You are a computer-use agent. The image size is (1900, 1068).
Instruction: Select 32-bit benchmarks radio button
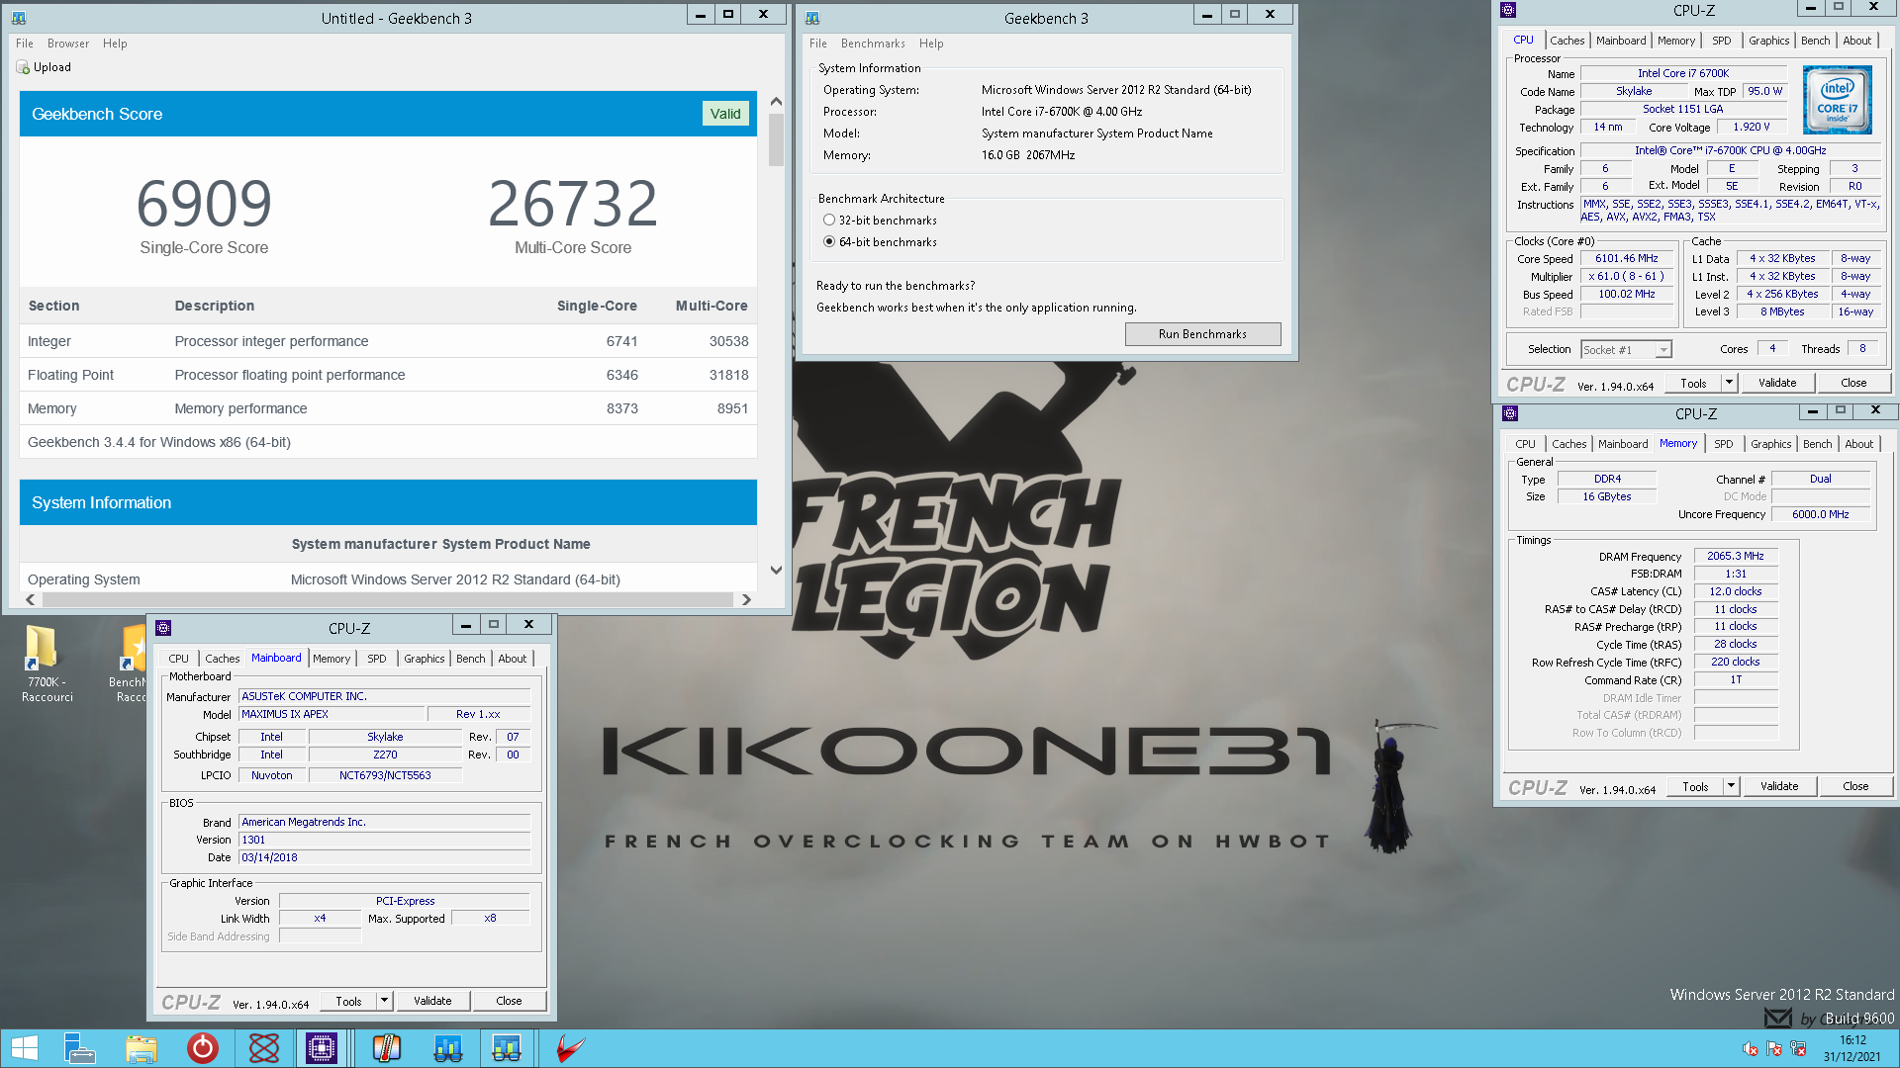tap(829, 221)
